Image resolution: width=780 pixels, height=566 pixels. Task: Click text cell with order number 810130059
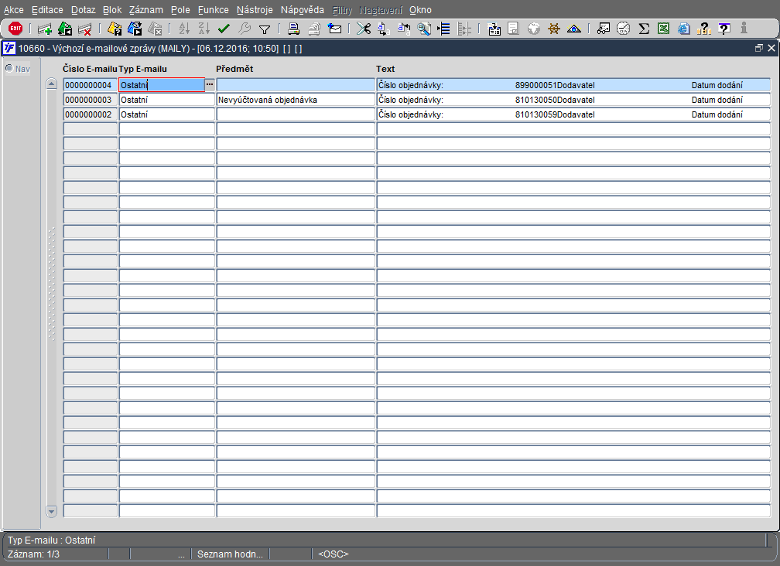pyautogui.click(x=573, y=114)
